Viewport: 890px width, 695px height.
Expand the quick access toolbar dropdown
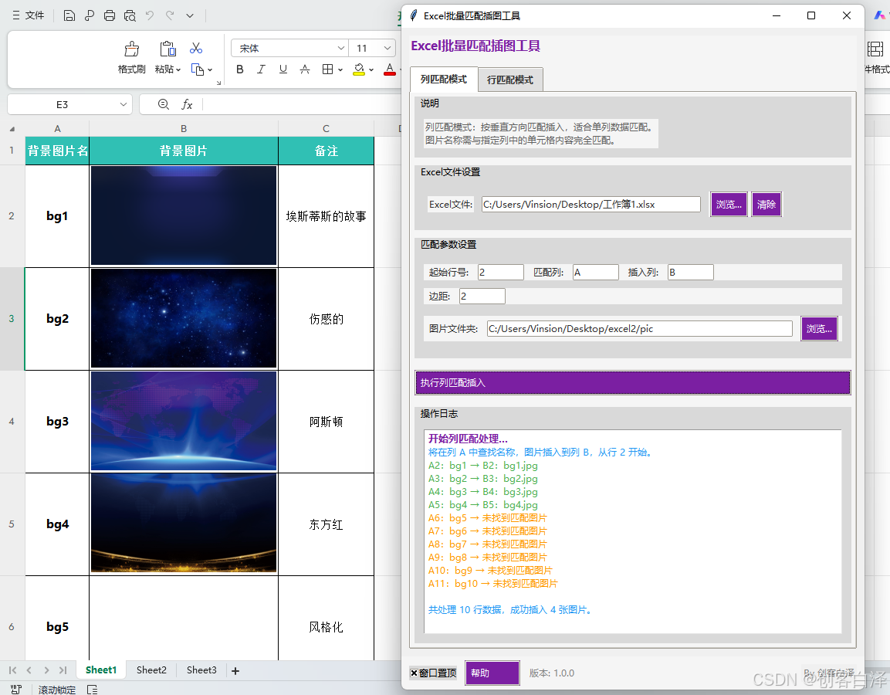(190, 16)
